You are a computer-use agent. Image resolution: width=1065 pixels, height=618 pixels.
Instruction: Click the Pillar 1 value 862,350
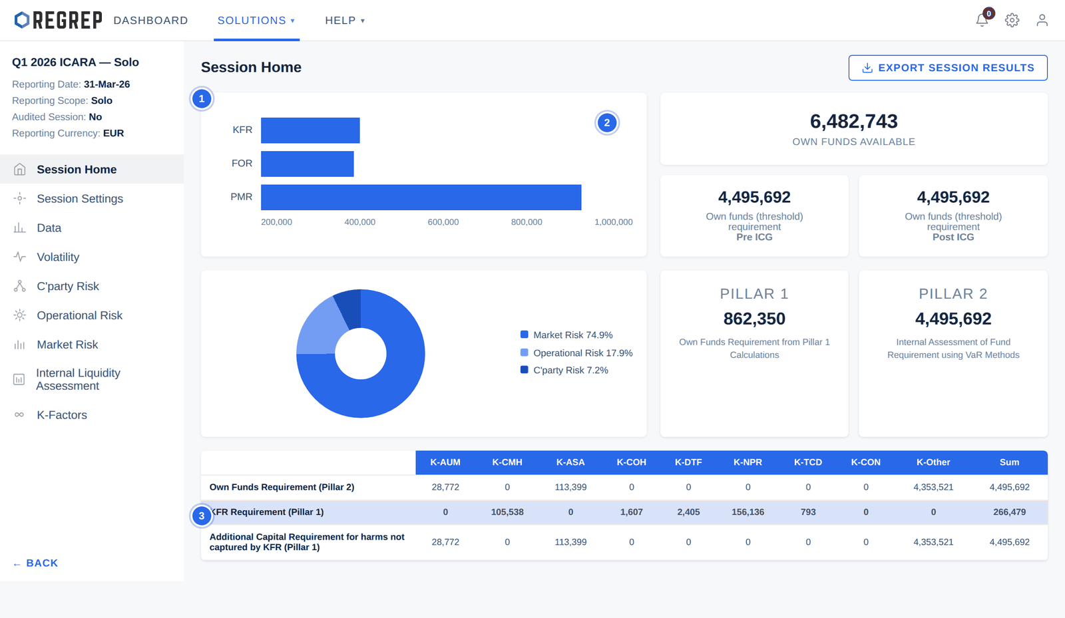pos(754,319)
